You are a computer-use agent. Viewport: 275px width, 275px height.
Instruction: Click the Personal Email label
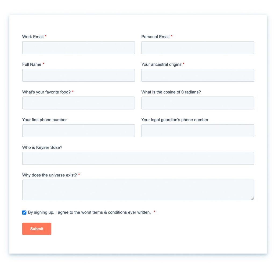(155, 37)
